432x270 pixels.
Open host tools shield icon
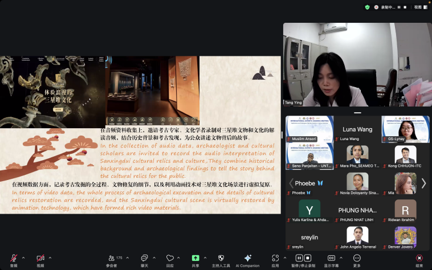[221, 258]
